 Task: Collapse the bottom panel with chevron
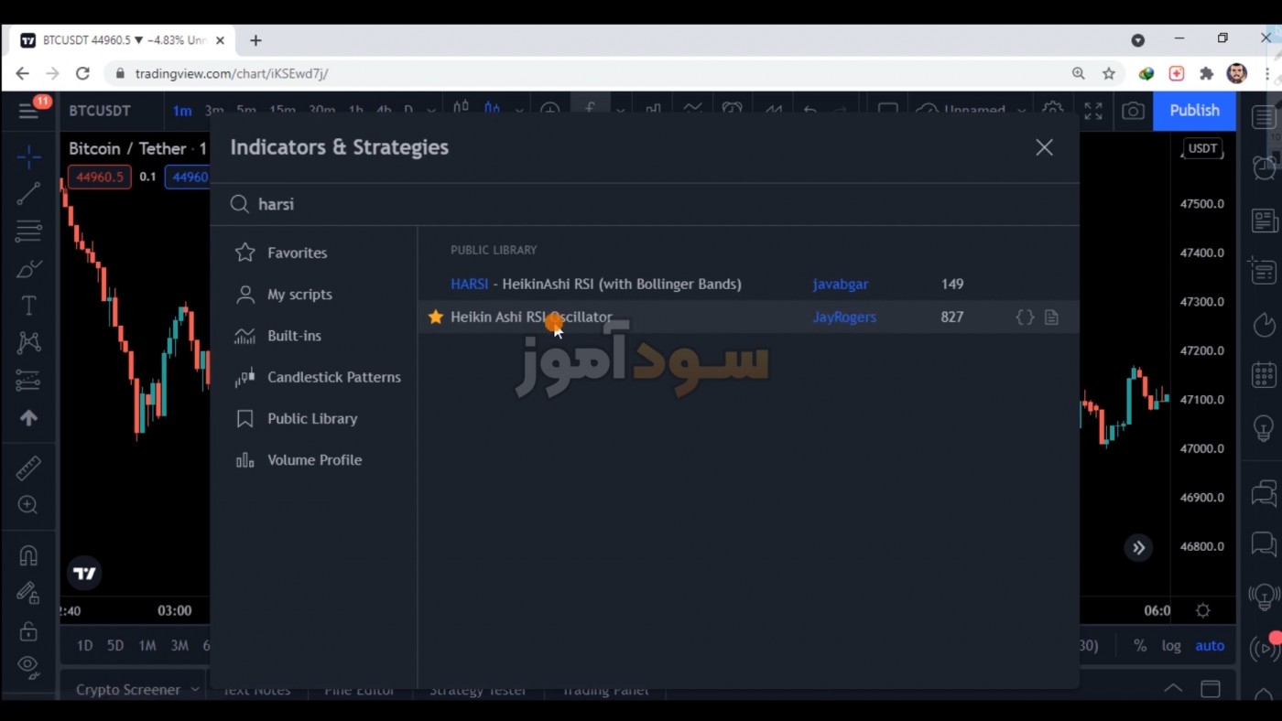point(1172,689)
